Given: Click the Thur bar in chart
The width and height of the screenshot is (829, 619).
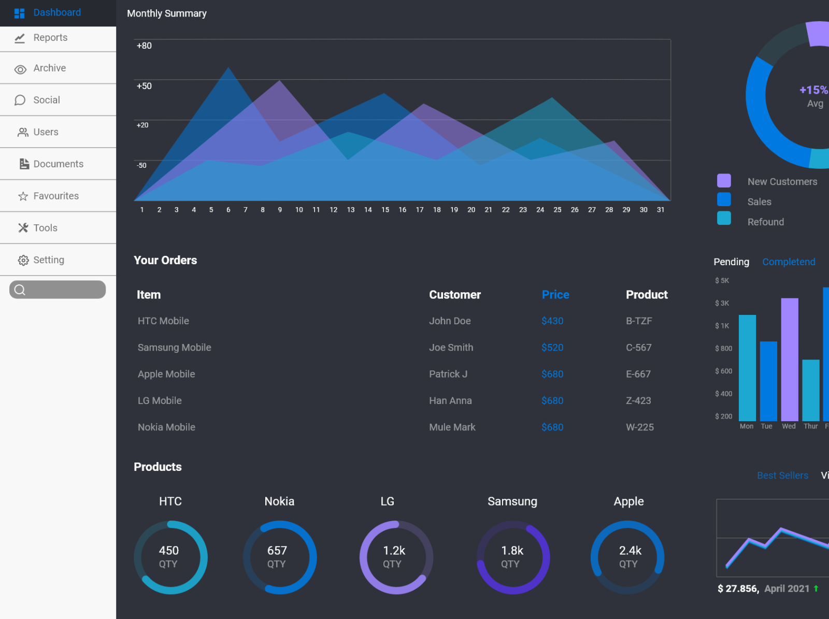Looking at the screenshot, I should [811, 390].
